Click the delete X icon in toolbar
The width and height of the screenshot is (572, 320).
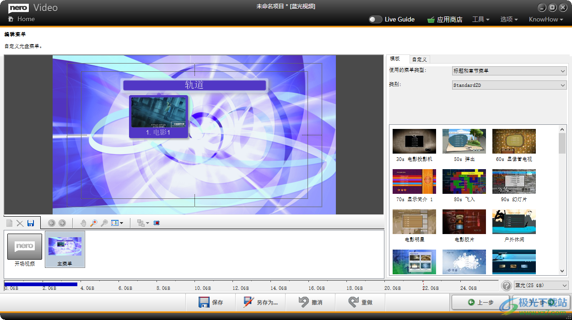pos(20,223)
